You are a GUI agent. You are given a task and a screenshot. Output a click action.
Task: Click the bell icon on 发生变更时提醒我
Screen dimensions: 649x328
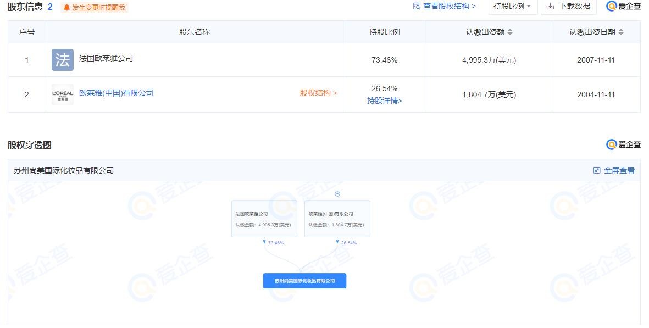[x=65, y=7]
